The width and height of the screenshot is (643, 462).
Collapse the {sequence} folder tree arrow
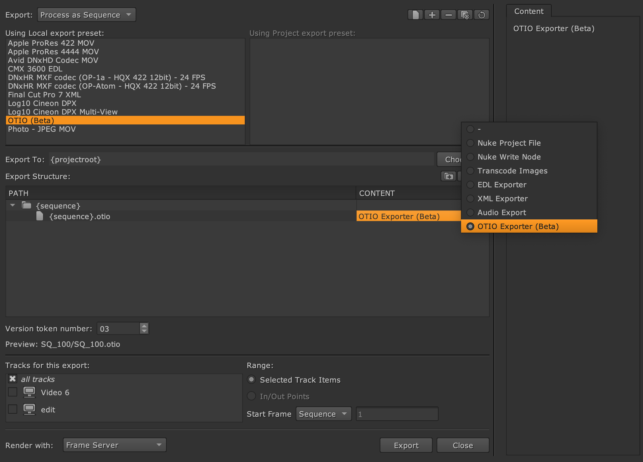pos(13,206)
